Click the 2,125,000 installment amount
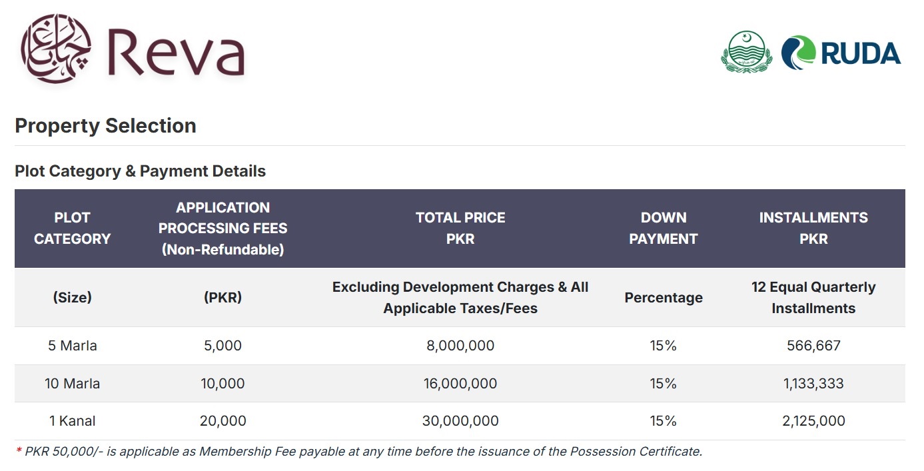Image resolution: width=924 pixels, height=471 pixels. (813, 421)
